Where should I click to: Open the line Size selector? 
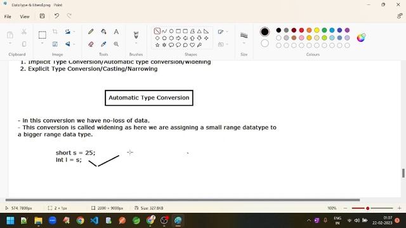[244, 35]
